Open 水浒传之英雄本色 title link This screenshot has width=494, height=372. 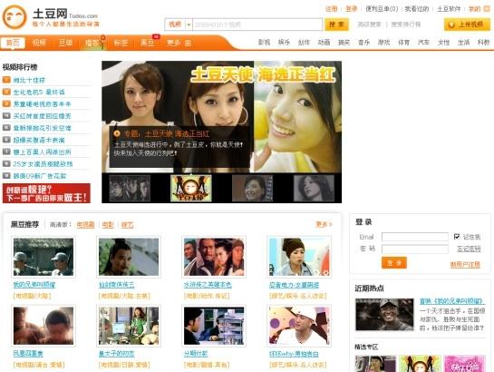[x=208, y=285]
